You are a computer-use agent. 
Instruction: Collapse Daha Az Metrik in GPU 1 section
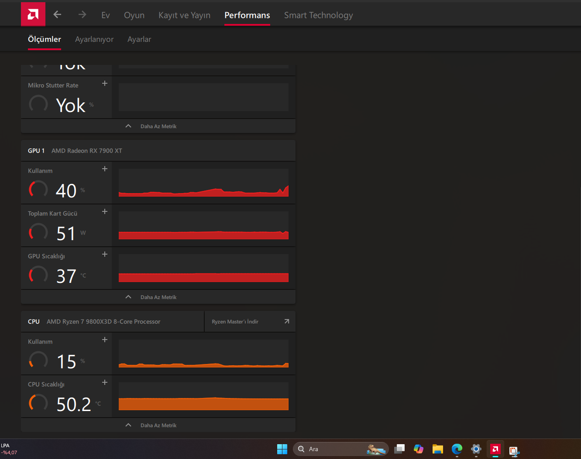tap(158, 297)
